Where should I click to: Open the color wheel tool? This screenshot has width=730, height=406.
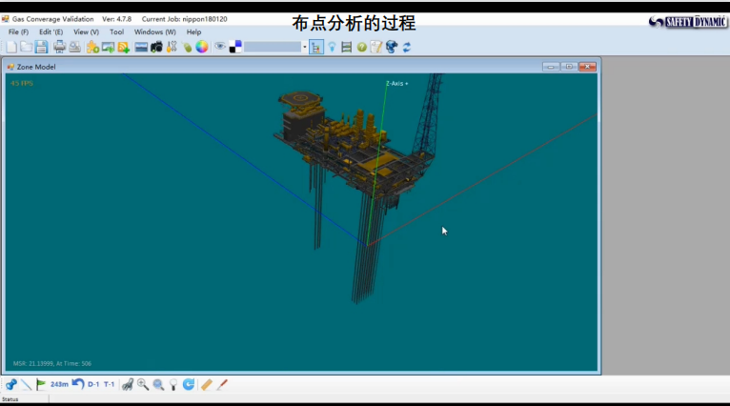(x=202, y=47)
